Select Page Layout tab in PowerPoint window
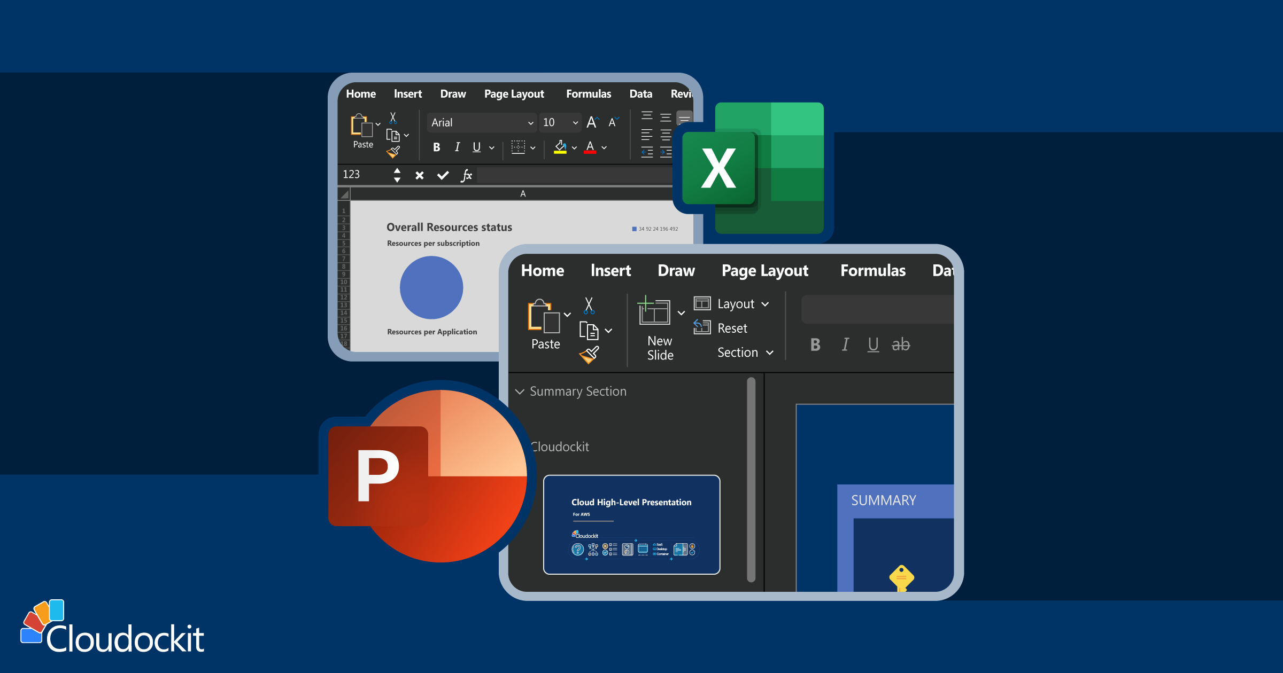Image resolution: width=1283 pixels, height=673 pixels. pyautogui.click(x=765, y=271)
